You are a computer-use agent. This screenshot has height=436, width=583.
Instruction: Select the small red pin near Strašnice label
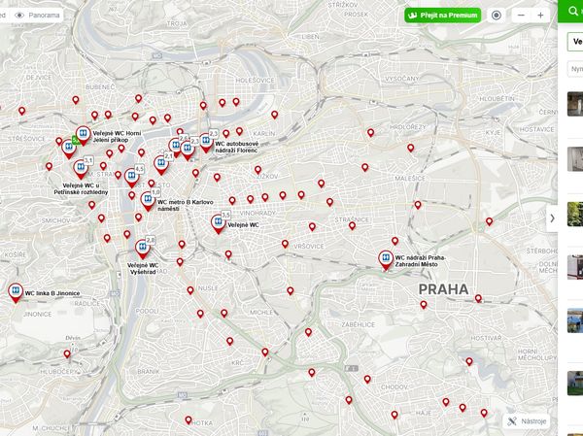coord(352,225)
